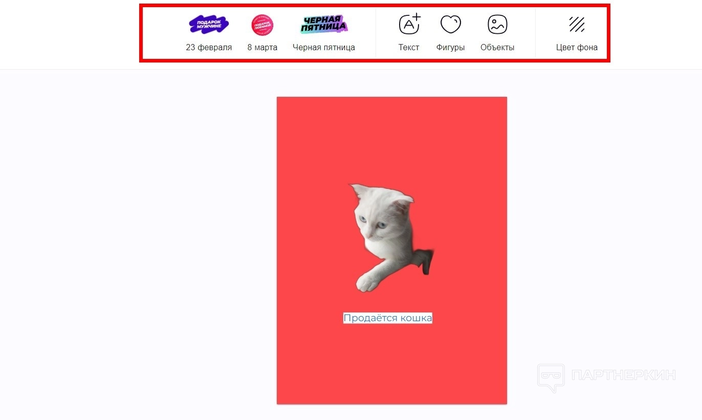
Task: Click the 8 марта label
Action: 262,48
